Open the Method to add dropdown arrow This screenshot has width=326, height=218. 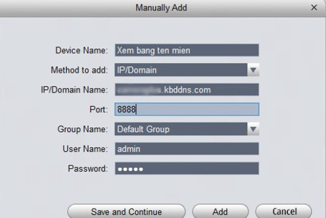(x=253, y=70)
